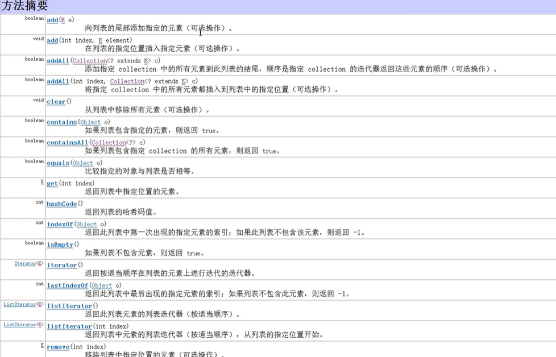The height and width of the screenshot is (357, 556).
Task: Open the add link for add(int index, E element)
Action: [52, 40]
